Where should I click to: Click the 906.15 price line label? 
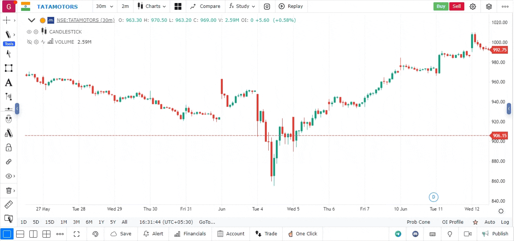(499, 136)
